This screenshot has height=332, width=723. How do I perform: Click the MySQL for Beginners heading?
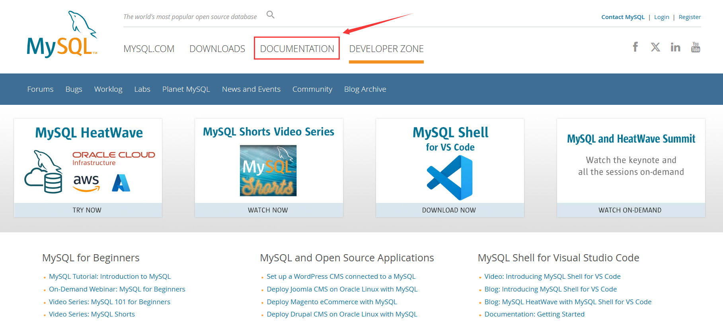point(91,258)
